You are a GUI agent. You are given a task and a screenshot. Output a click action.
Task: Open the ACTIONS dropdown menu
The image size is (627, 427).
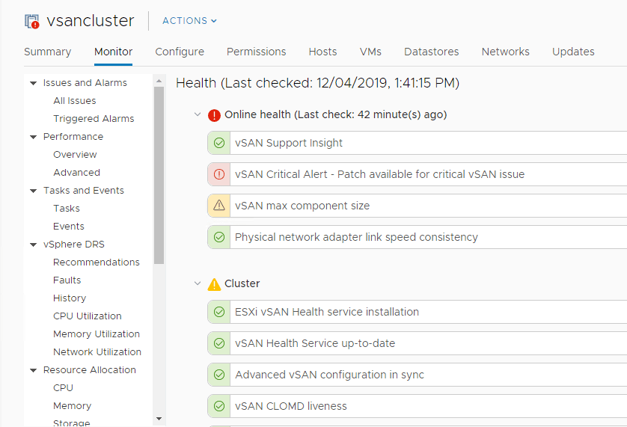189,21
